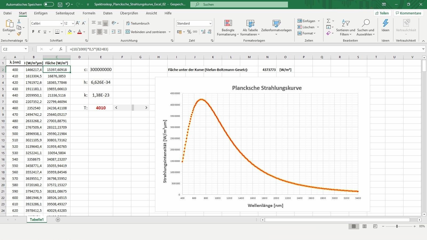
Task: Toggle Automatisches Speichern switch
Action: point(49,5)
